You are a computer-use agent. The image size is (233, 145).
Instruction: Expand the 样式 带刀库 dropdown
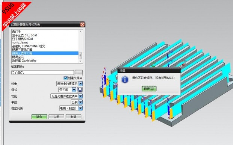74,90
